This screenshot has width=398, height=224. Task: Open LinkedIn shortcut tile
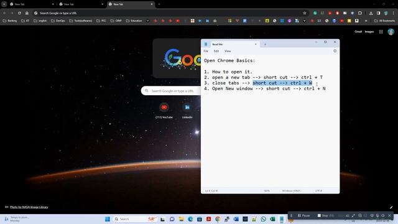click(187, 111)
